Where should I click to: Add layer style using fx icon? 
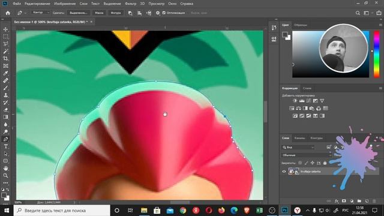click(337, 201)
